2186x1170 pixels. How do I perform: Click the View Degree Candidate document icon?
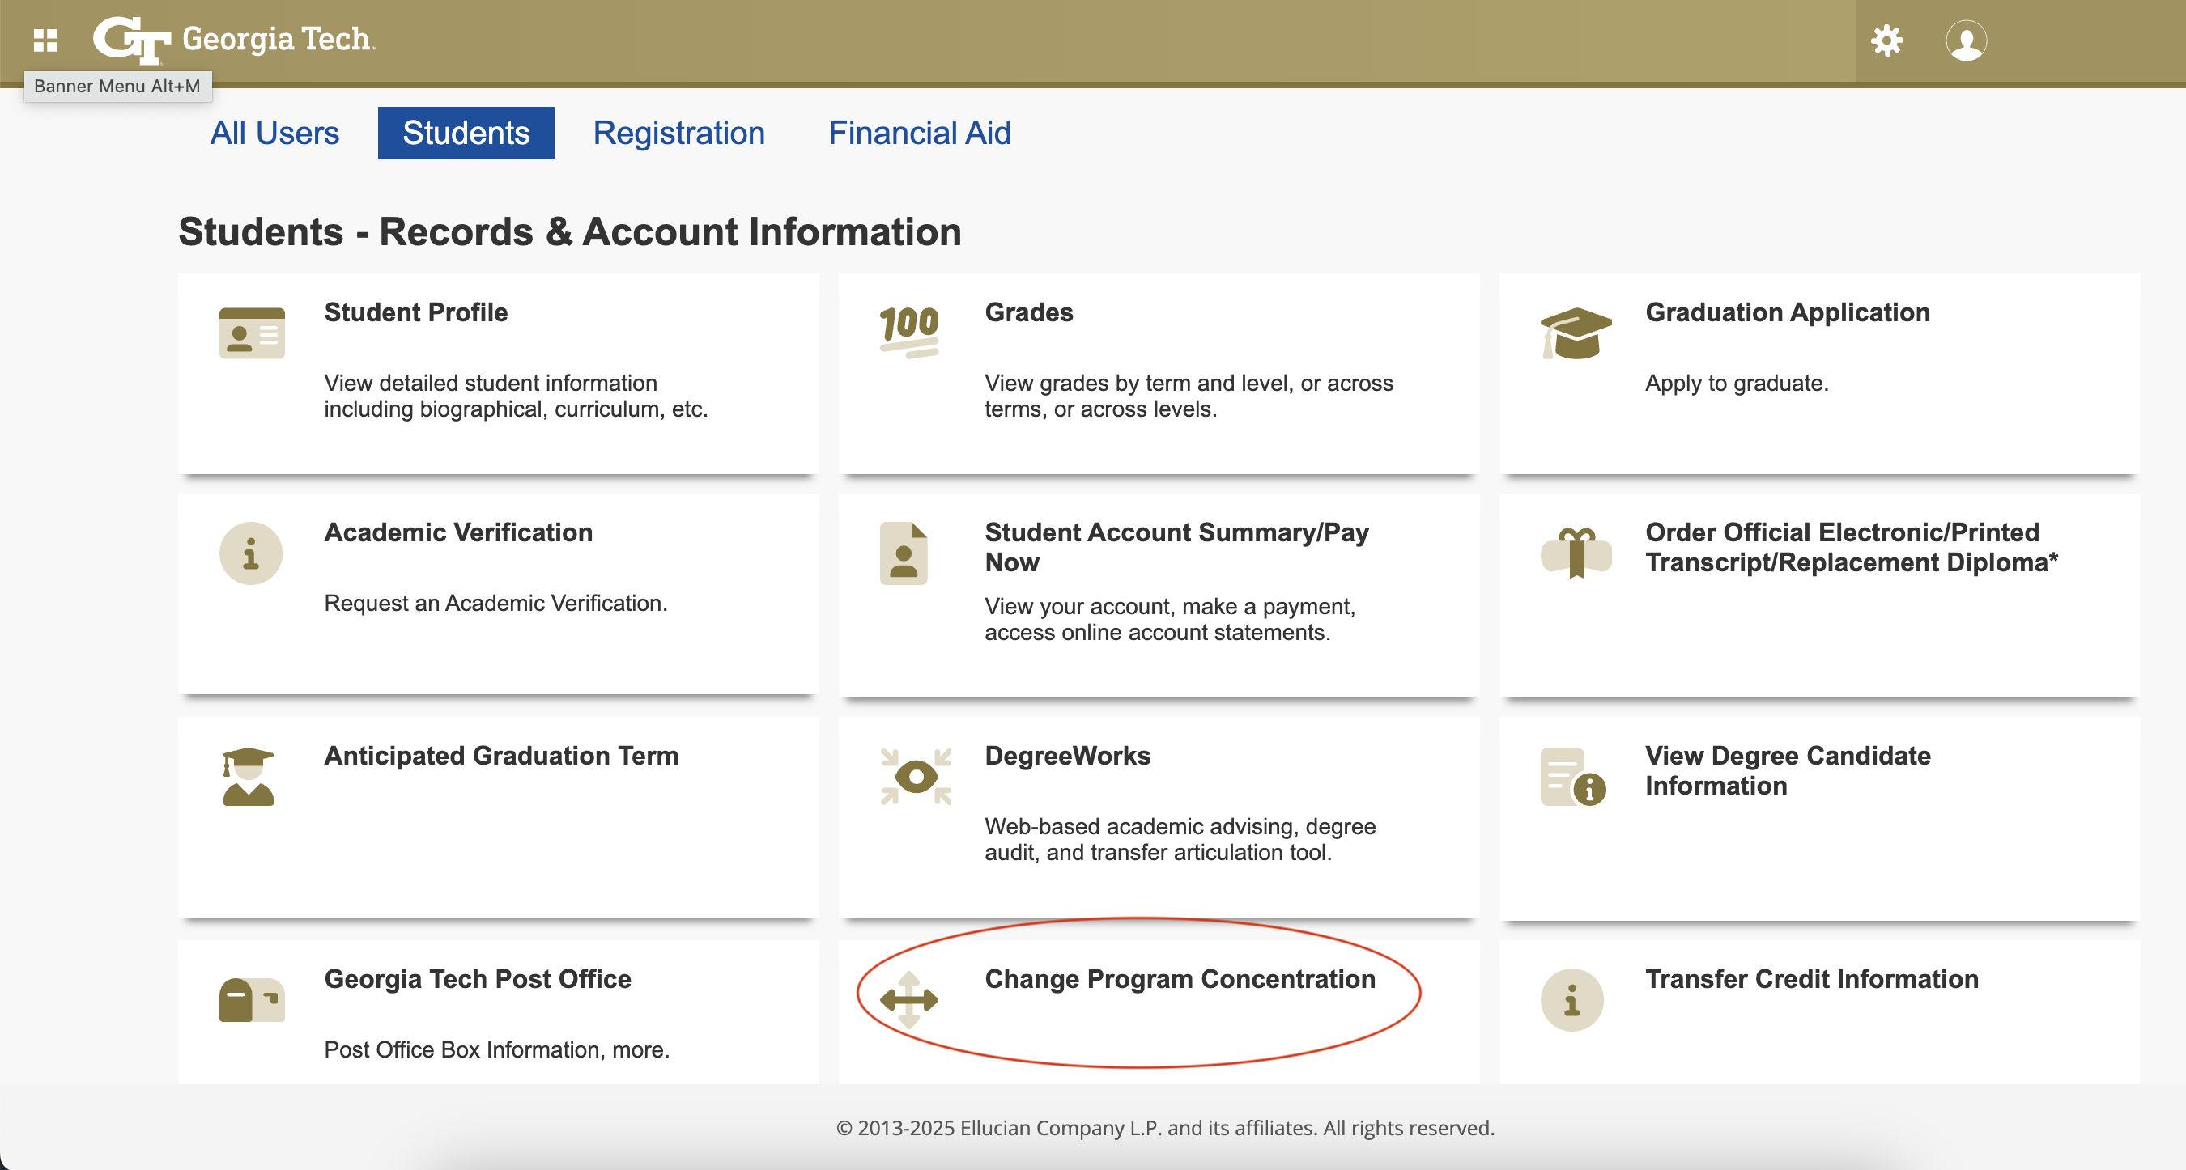[x=1572, y=777]
